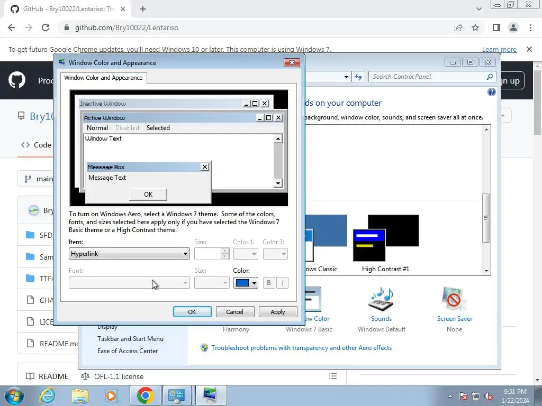Image resolution: width=542 pixels, height=406 pixels.
Task: Follow the Learn more link
Action: (x=499, y=49)
